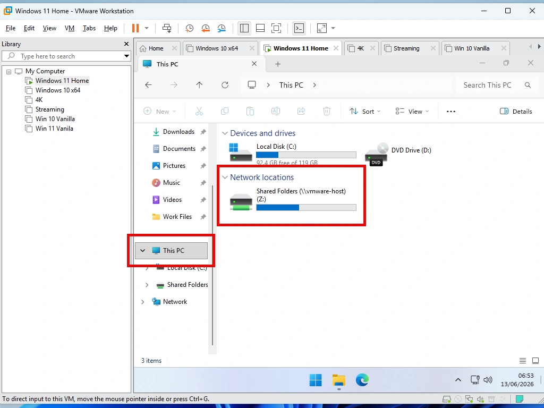Expand the Shared Folders sidebar node
The height and width of the screenshot is (408, 544).
point(147,285)
